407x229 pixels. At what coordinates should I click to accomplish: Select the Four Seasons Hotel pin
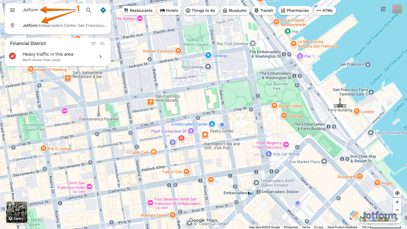point(150,203)
